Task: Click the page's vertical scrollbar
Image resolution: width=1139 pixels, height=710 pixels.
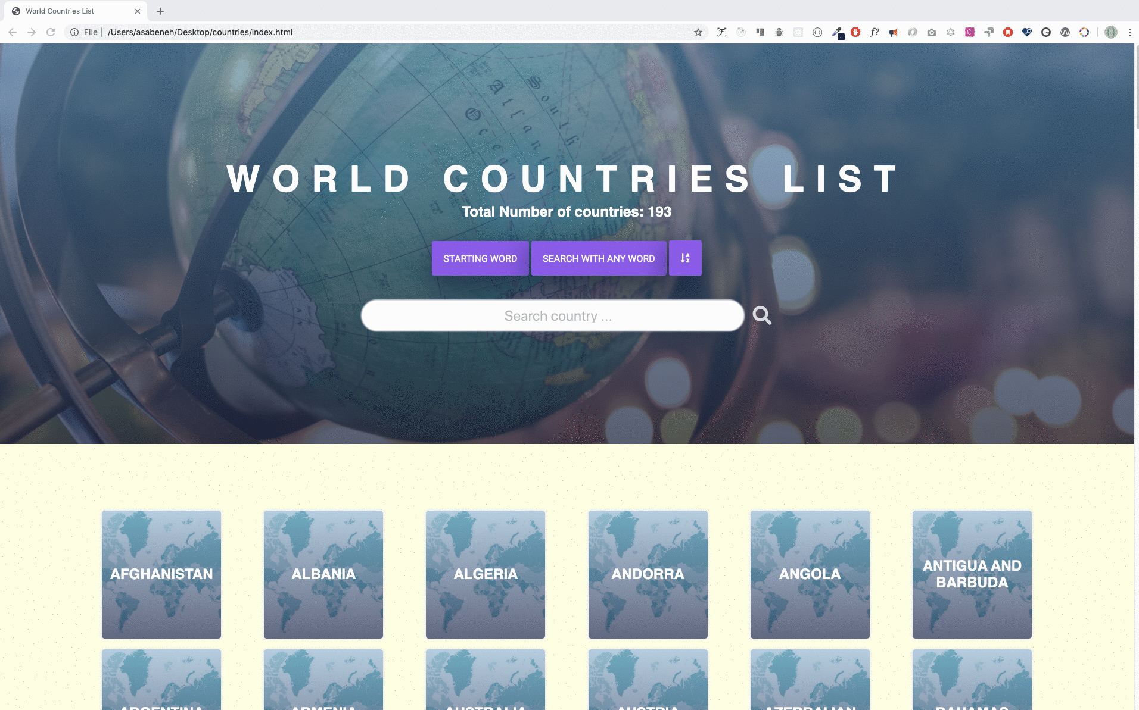Action: [1136, 89]
